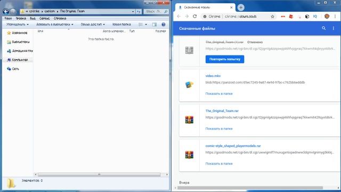This screenshot has height=192, width=341.
Task: Reload the Chrome downloads page
Action: point(195,17)
